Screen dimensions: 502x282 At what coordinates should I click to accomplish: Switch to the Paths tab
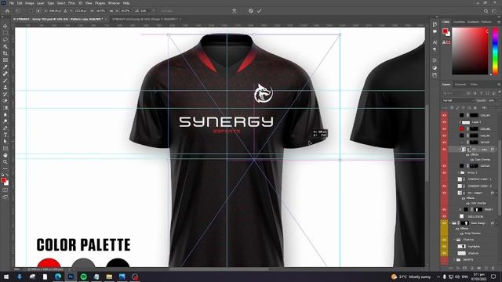tap(474, 85)
